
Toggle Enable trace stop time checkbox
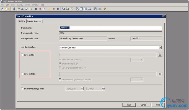click(x=22, y=89)
